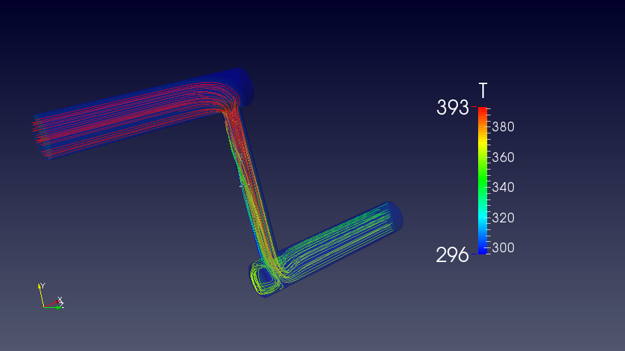
Task: Click the Y axis label of orientation widget
Action: [x=42, y=286]
